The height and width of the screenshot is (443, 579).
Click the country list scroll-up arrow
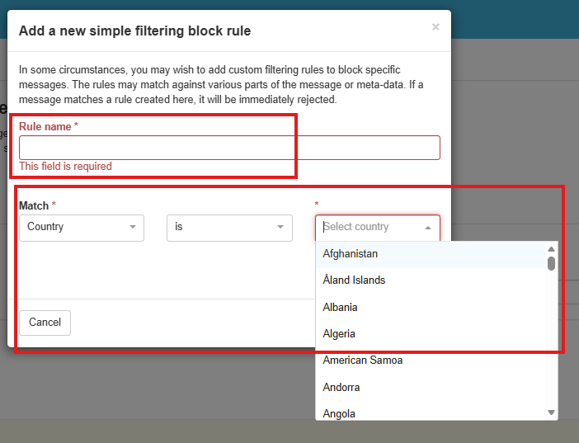(x=551, y=249)
